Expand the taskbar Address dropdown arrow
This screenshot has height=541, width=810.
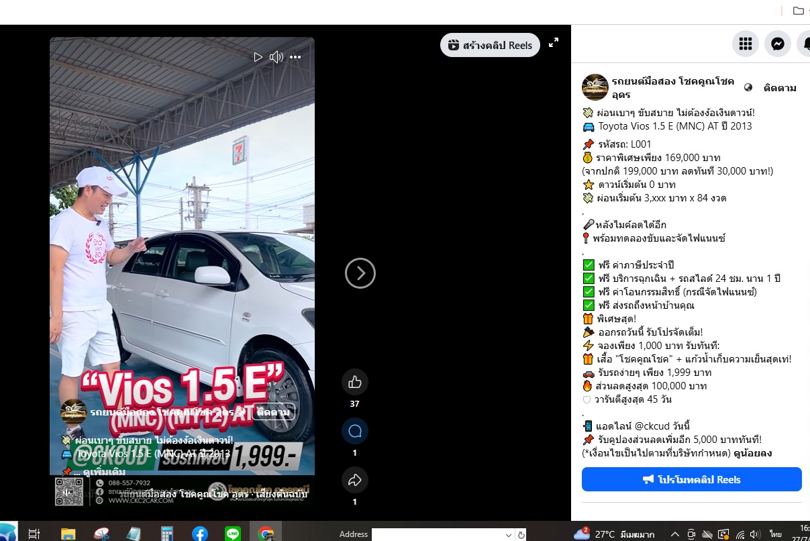pyautogui.click(x=508, y=535)
